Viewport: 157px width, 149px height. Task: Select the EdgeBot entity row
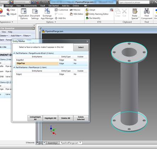point(51,60)
